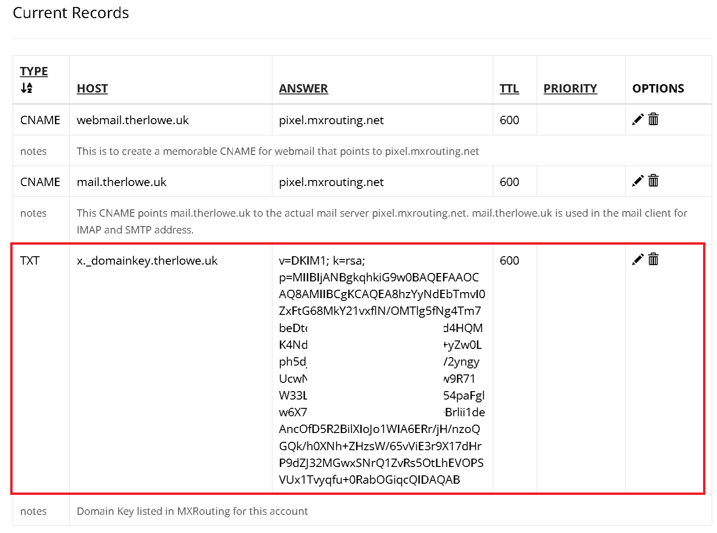This screenshot has width=717, height=533.
Task: Edit the x._domainkey TXT record
Action: click(638, 260)
